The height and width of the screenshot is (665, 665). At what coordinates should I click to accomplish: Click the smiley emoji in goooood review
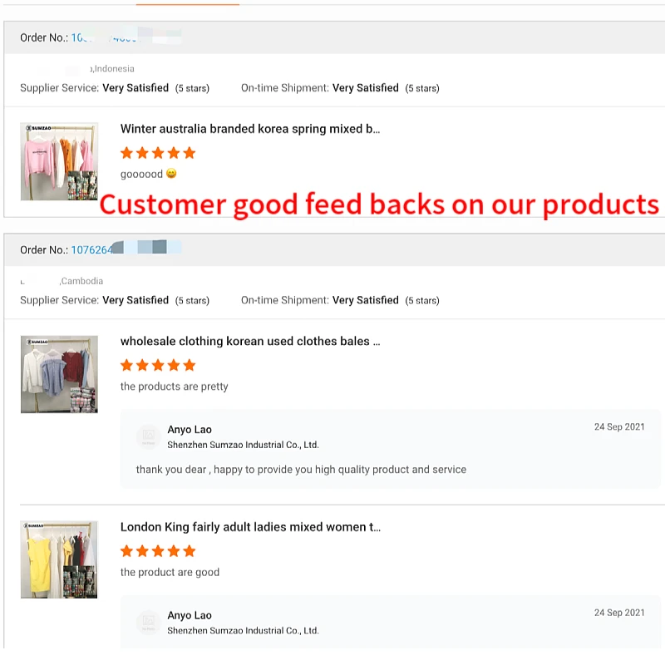pos(171,174)
